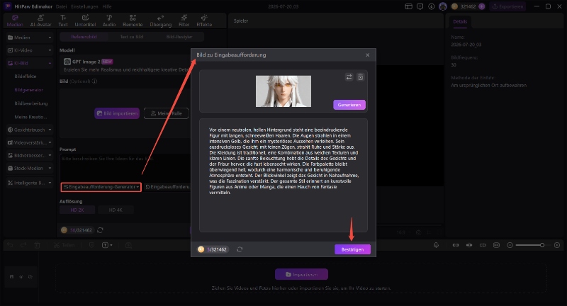
Task: Refresh credits icon beside 5/321462
Action: click(x=240, y=249)
